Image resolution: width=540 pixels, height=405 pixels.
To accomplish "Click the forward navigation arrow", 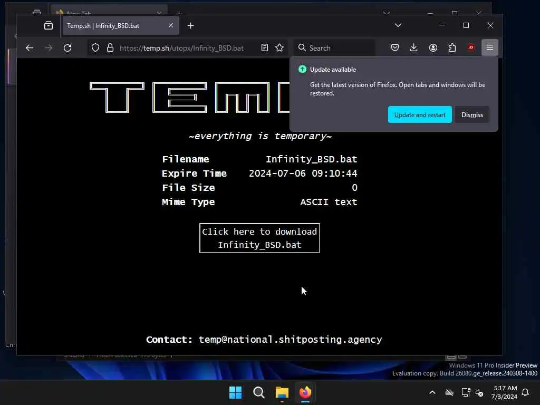I will point(49,48).
